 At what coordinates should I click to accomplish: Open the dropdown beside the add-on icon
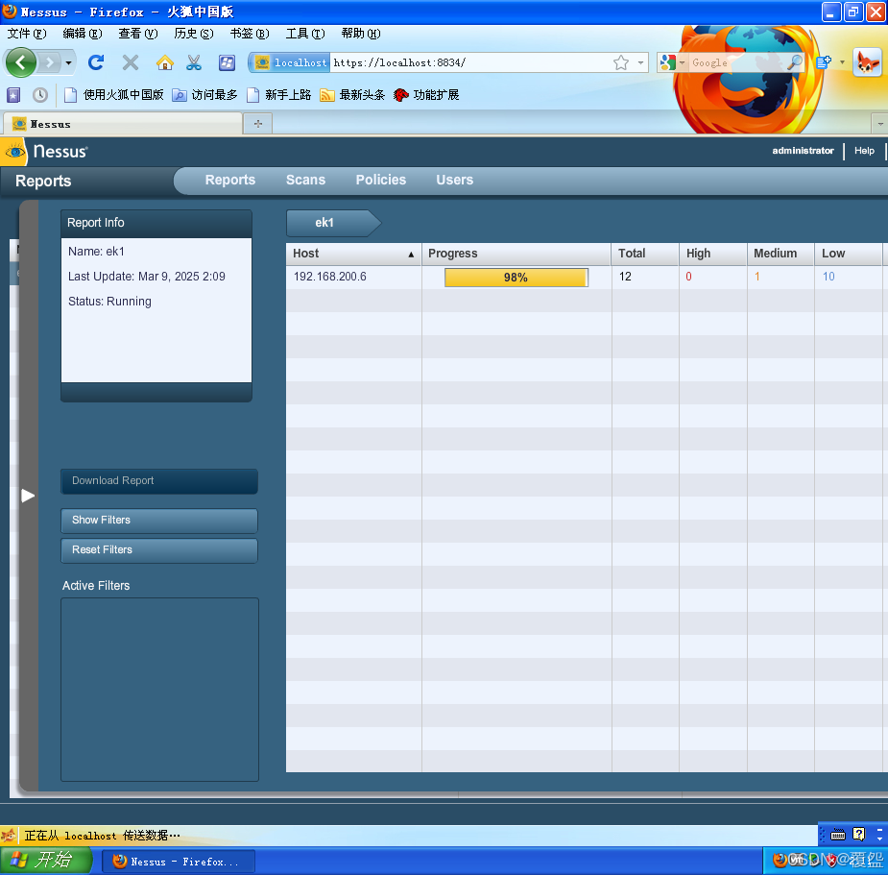click(842, 62)
